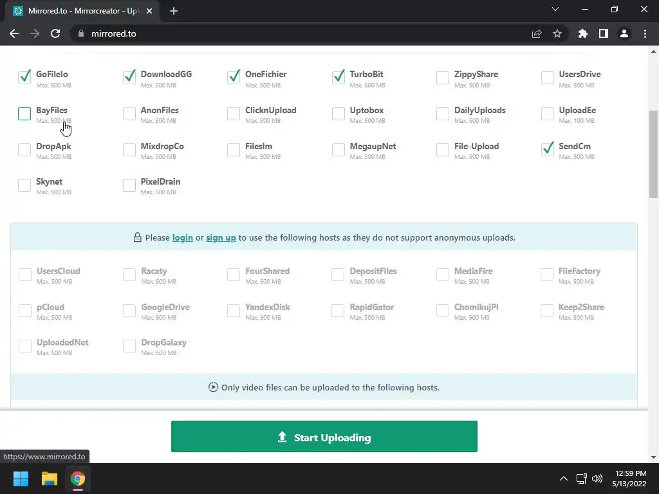Open the volume speaker tray icon
659x494 pixels.
(597, 479)
